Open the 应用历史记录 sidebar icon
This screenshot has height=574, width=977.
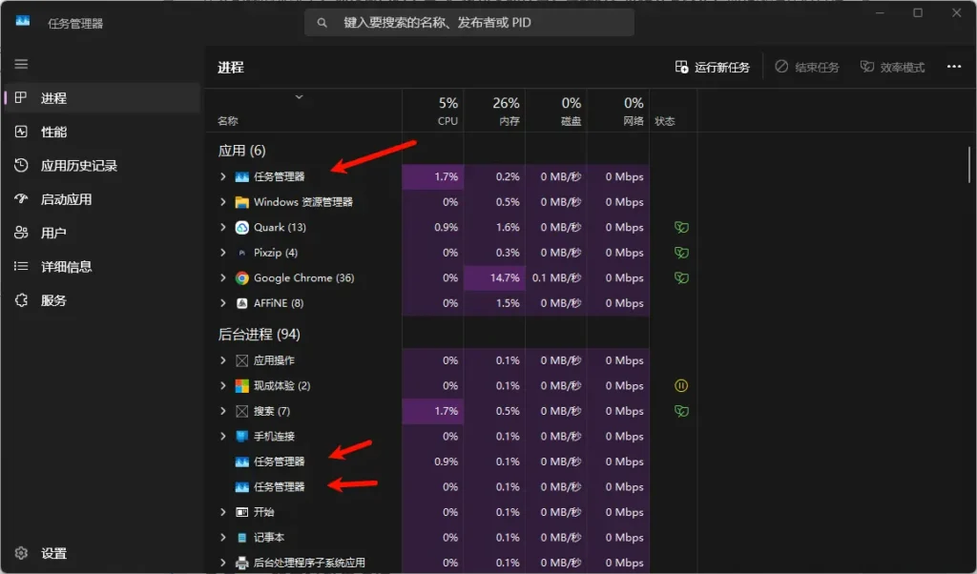[x=19, y=165]
